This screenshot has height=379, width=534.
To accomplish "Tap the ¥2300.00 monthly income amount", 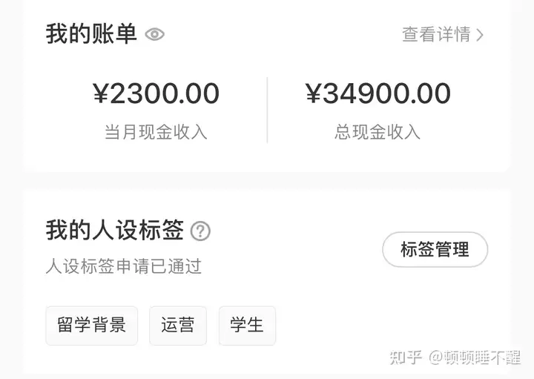I will [x=156, y=93].
